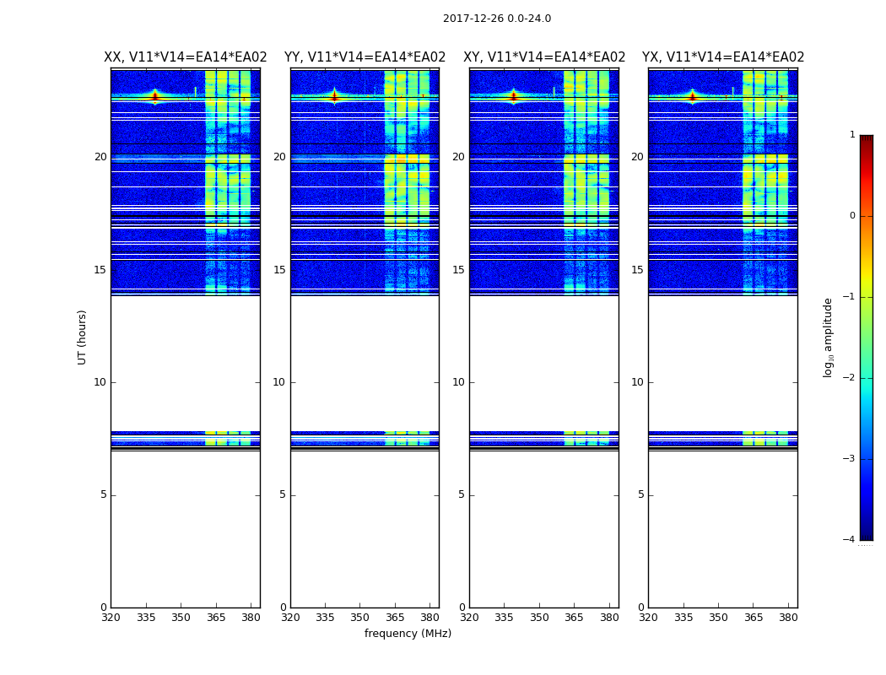
Task: Click the YX, V11*V14=EA14*EA02 subplot title
Action: pyautogui.click(x=722, y=57)
